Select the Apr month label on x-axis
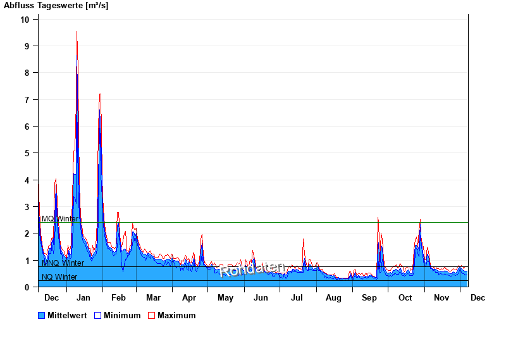 [x=189, y=297]
